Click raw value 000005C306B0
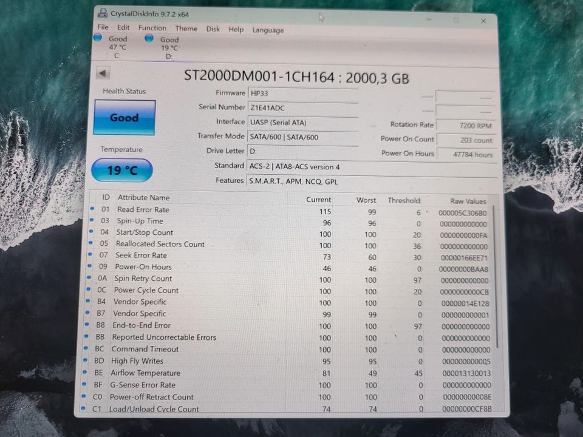583x437 pixels. tap(462, 213)
